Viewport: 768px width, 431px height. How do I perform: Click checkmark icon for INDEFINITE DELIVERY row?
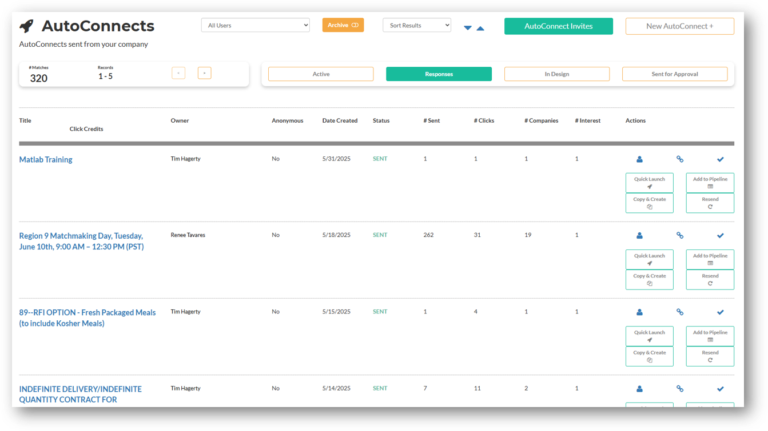[x=721, y=389]
